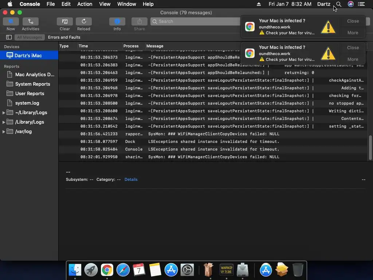Open the Console menu
373x280 pixels.
pyautogui.click(x=30, y=4)
